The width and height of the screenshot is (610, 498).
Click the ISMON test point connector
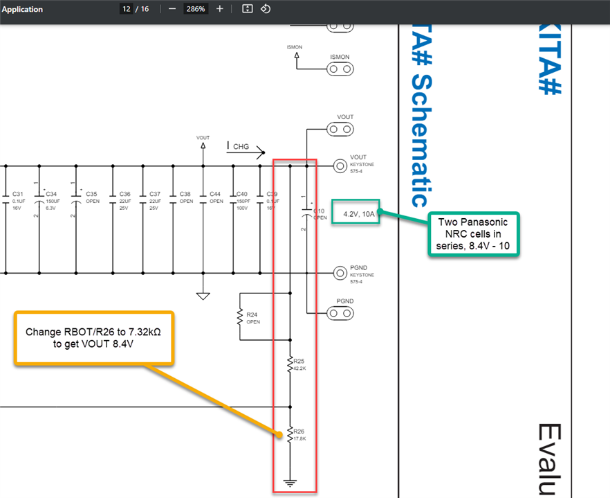[340, 69]
